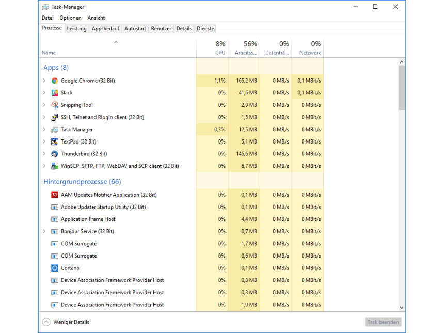Image resolution: width=444 pixels, height=333 pixels.
Task: Click the Adobe Updater Startup Utility icon
Action: [x=55, y=207]
